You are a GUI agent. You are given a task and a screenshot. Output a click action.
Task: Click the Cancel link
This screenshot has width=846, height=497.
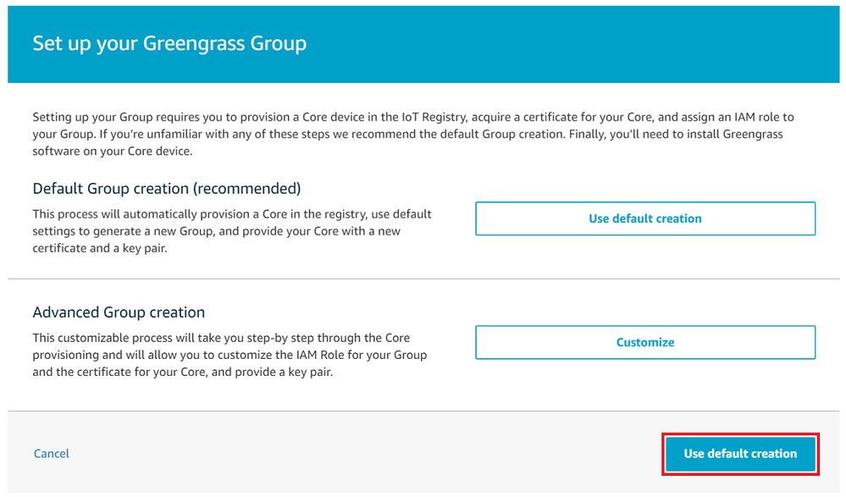coord(52,453)
